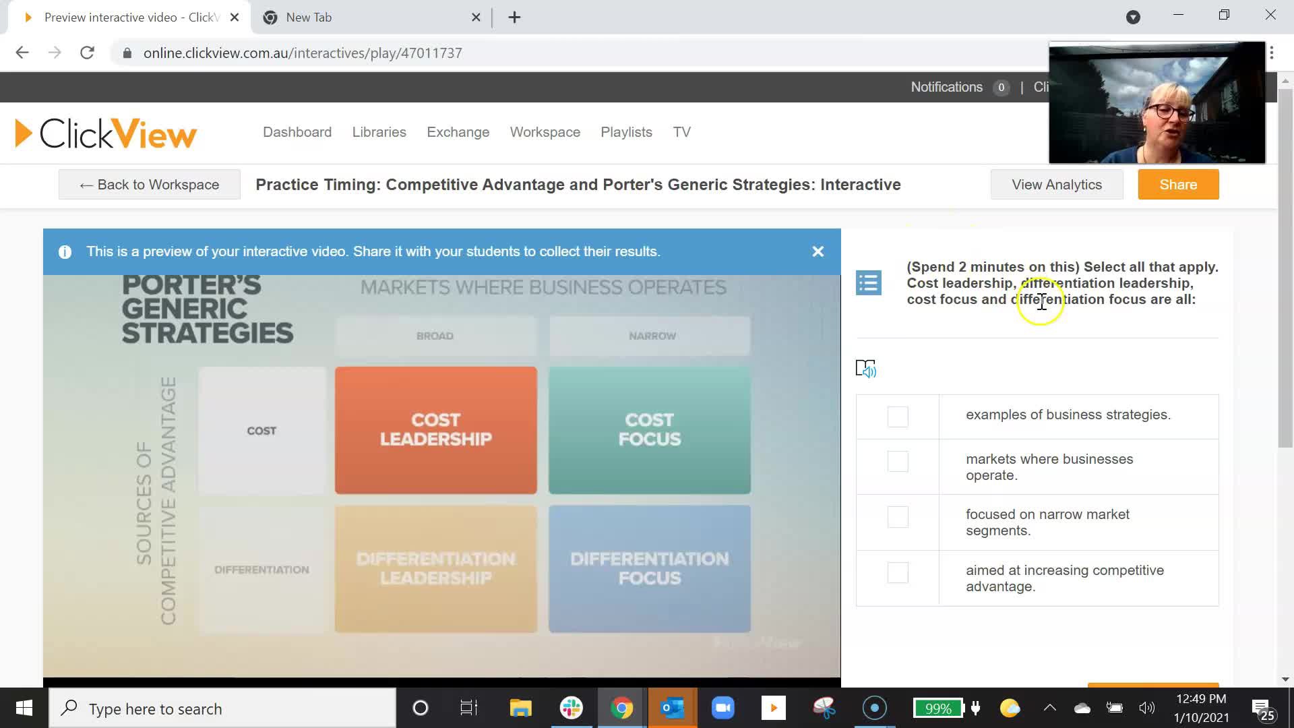Click the question list icon
The height and width of the screenshot is (728, 1294).
coord(868,282)
